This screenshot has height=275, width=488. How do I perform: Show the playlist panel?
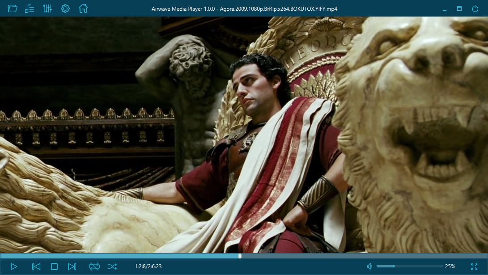[x=30, y=8]
